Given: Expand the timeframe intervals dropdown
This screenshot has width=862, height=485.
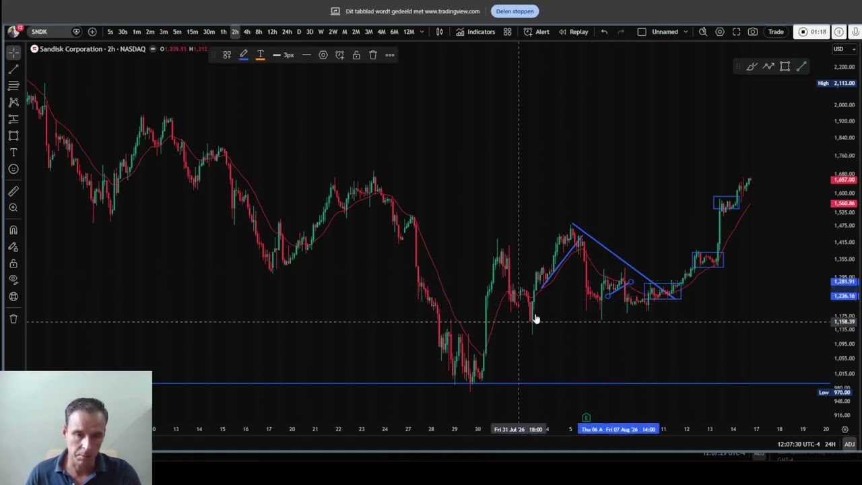Looking at the screenshot, I should (422, 32).
